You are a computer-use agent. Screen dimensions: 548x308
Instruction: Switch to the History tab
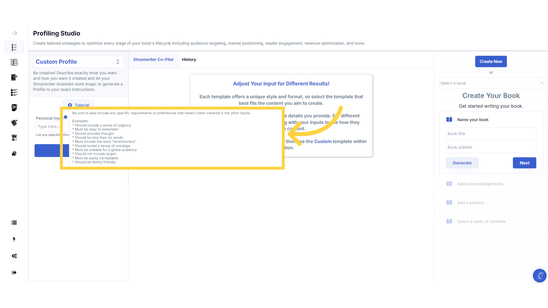pyautogui.click(x=189, y=60)
